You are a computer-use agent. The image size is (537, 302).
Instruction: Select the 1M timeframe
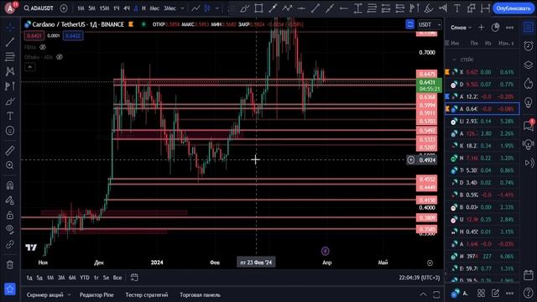pyautogui.click(x=81, y=8)
